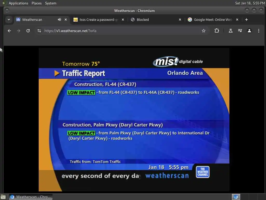The image size is (266, 200).
Task: Click the second LOW IMPACT badge
Action: [x=81, y=133]
